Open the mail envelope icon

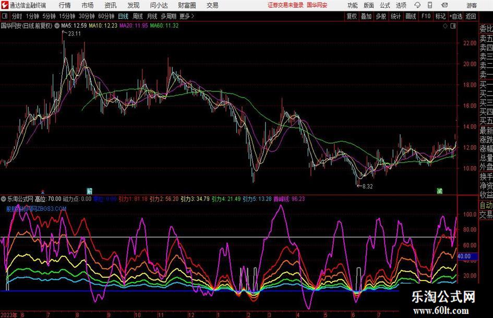444,5
